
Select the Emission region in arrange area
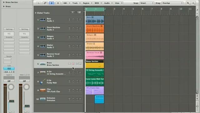[99, 99]
